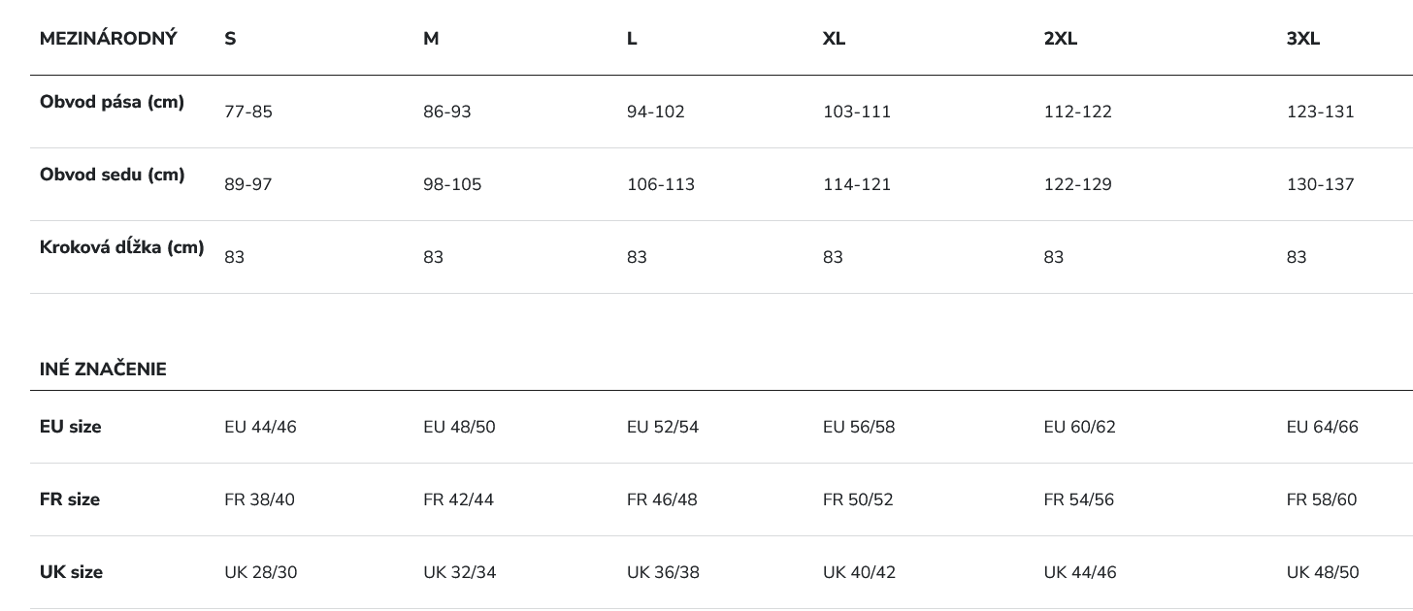The width and height of the screenshot is (1413, 611).
Task: Click the EU 56/58 cell
Action: tap(859, 427)
